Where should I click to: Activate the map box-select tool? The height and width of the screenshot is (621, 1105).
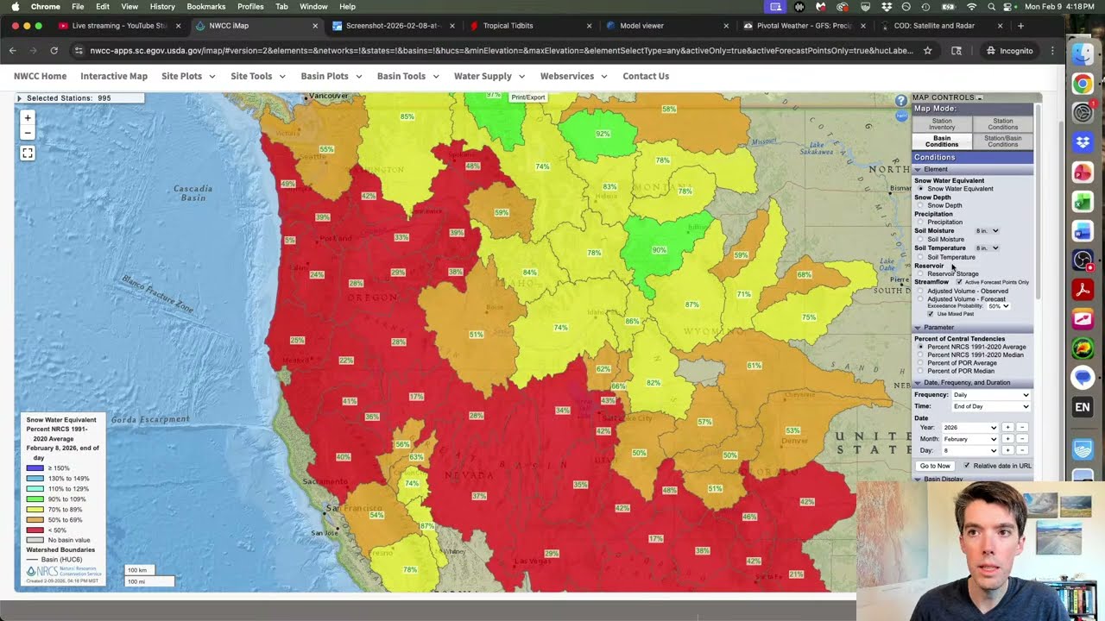point(28,154)
